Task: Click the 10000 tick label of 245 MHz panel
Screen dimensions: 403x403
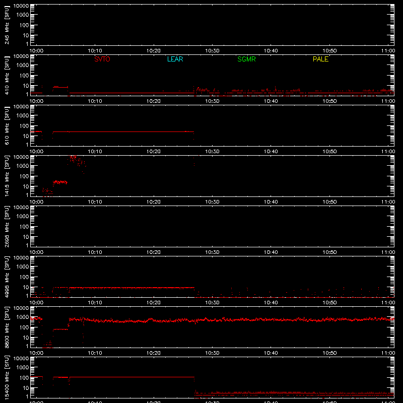Action: click(21, 6)
